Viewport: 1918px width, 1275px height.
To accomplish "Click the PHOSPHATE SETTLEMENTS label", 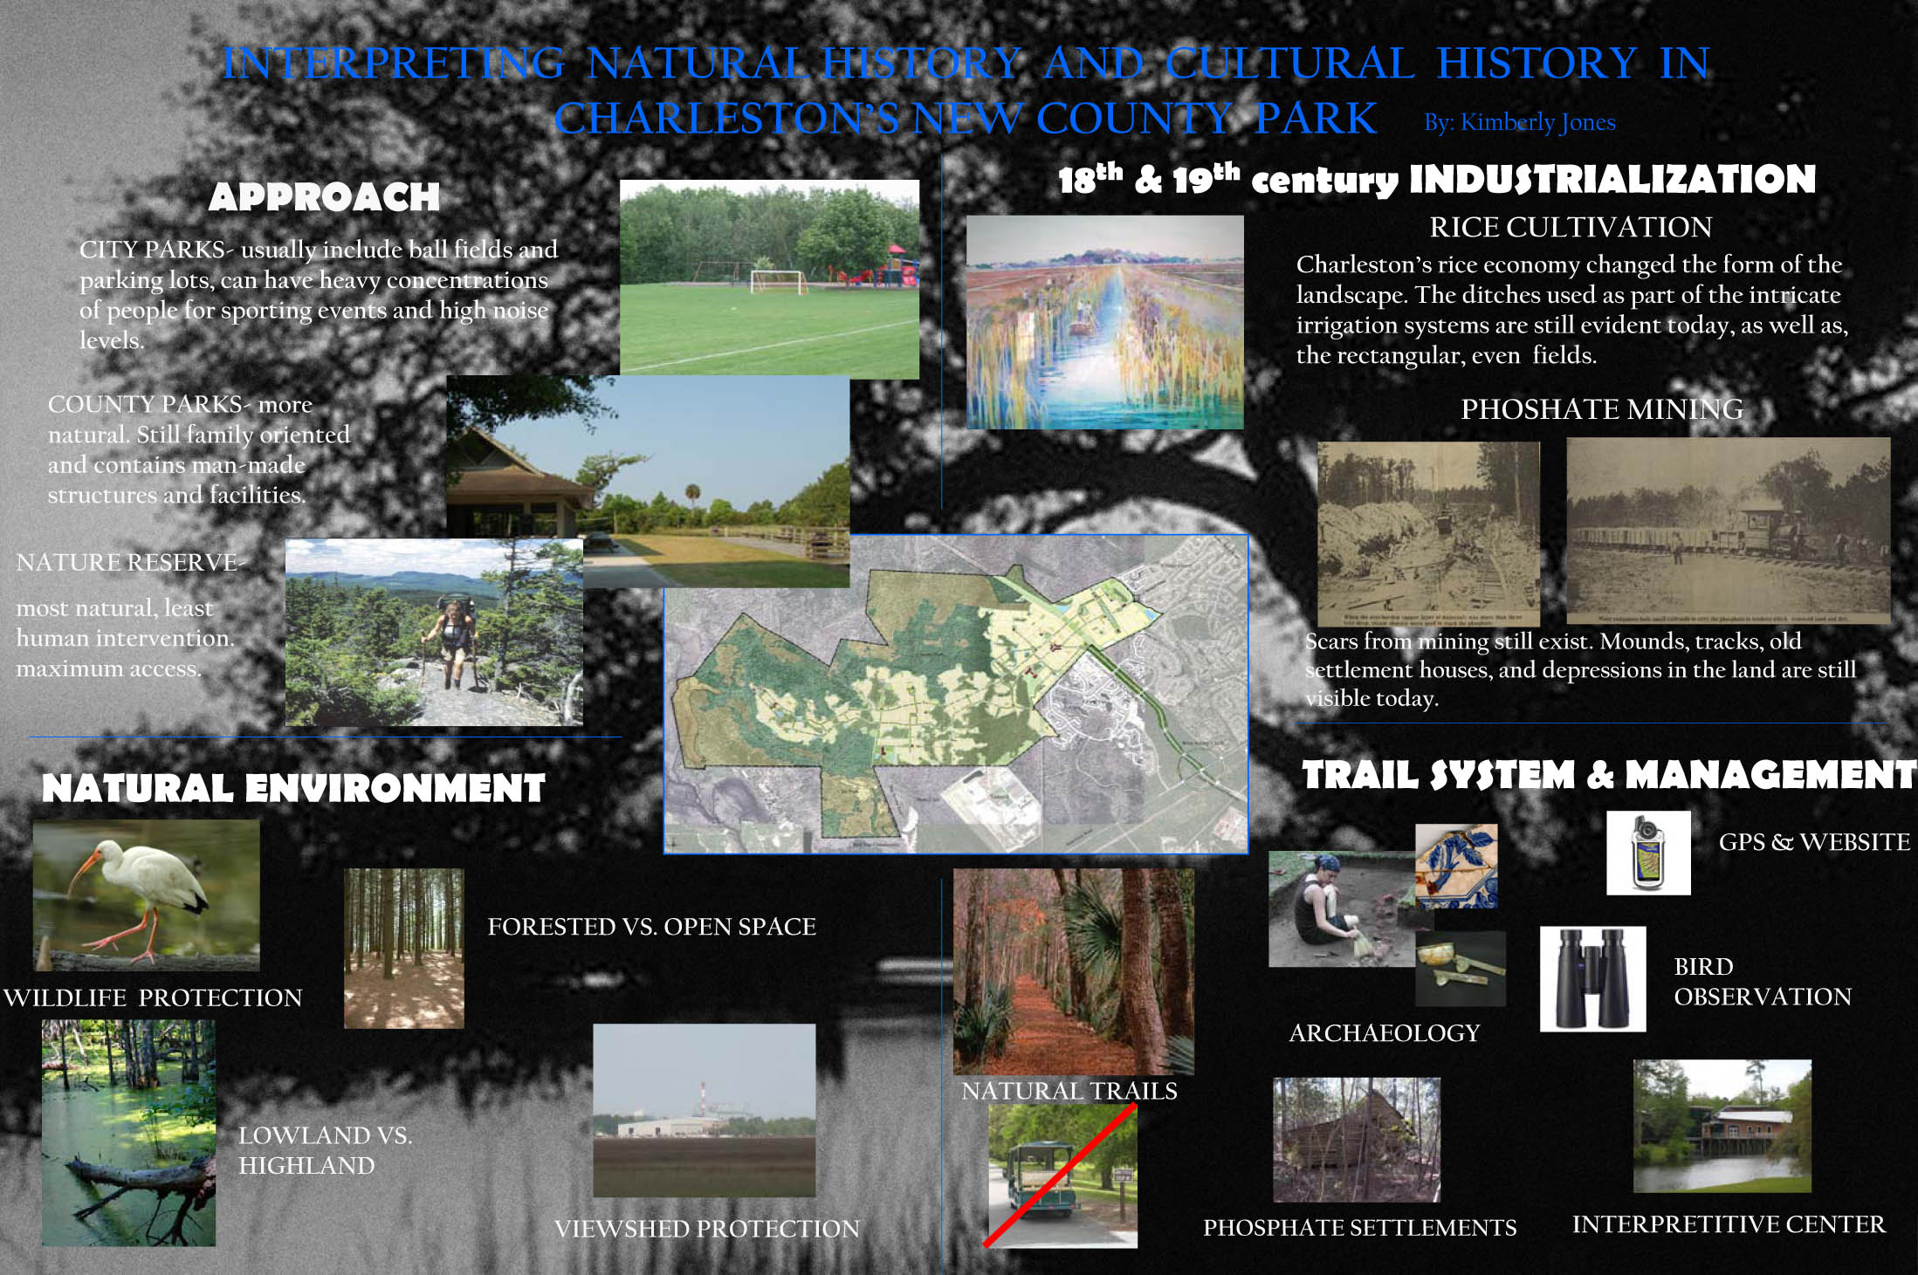I will [x=1360, y=1228].
